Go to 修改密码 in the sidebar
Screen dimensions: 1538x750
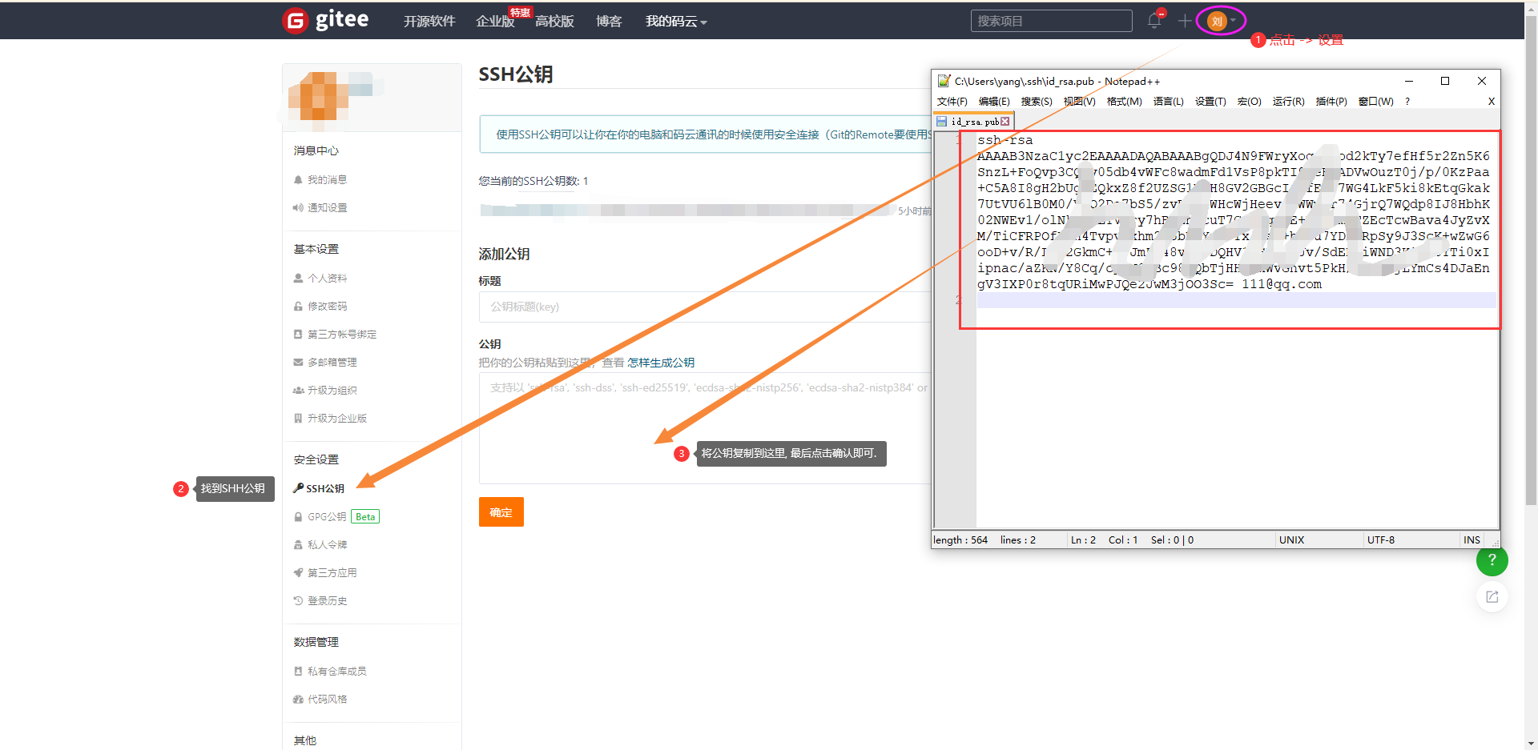click(320, 307)
